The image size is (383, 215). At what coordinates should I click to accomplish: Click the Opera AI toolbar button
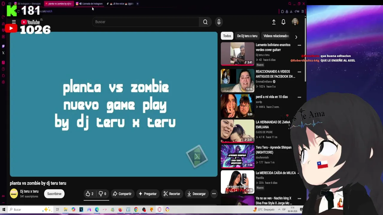(x=297, y=11)
